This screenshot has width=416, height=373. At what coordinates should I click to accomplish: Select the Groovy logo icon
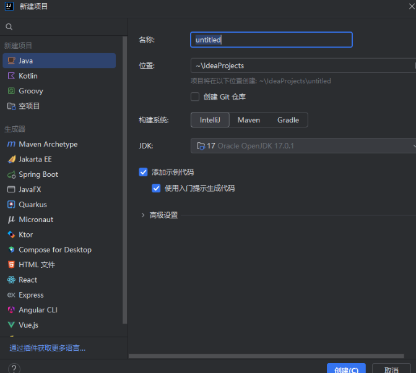(11, 91)
